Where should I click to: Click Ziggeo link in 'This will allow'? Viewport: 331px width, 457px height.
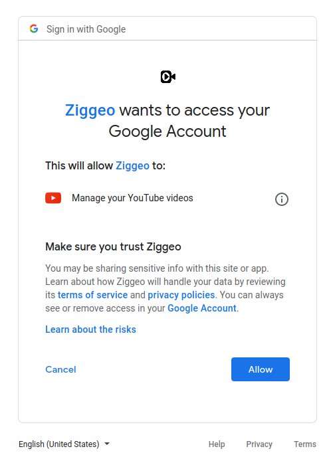(x=133, y=165)
